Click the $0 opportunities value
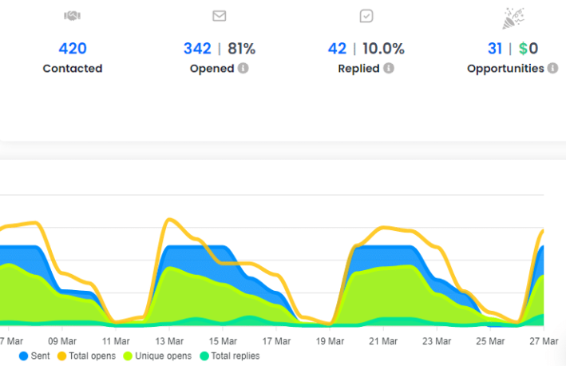The image size is (566, 366). click(528, 49)
